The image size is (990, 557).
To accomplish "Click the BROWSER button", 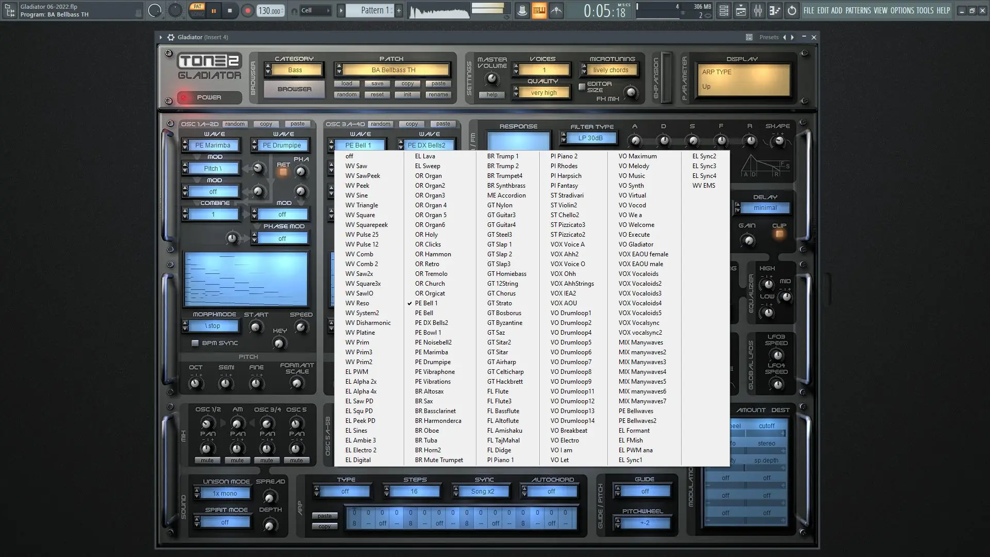I will click(294, 89).
